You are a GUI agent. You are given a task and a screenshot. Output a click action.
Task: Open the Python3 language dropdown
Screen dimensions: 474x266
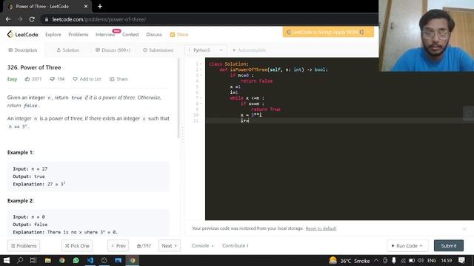[x=206, y=50]
